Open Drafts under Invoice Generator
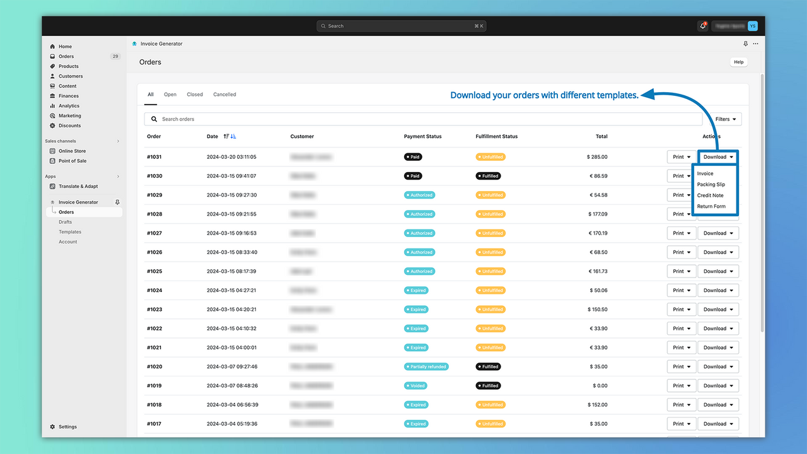The image size is (807, 454). click(x=66, y=222)
